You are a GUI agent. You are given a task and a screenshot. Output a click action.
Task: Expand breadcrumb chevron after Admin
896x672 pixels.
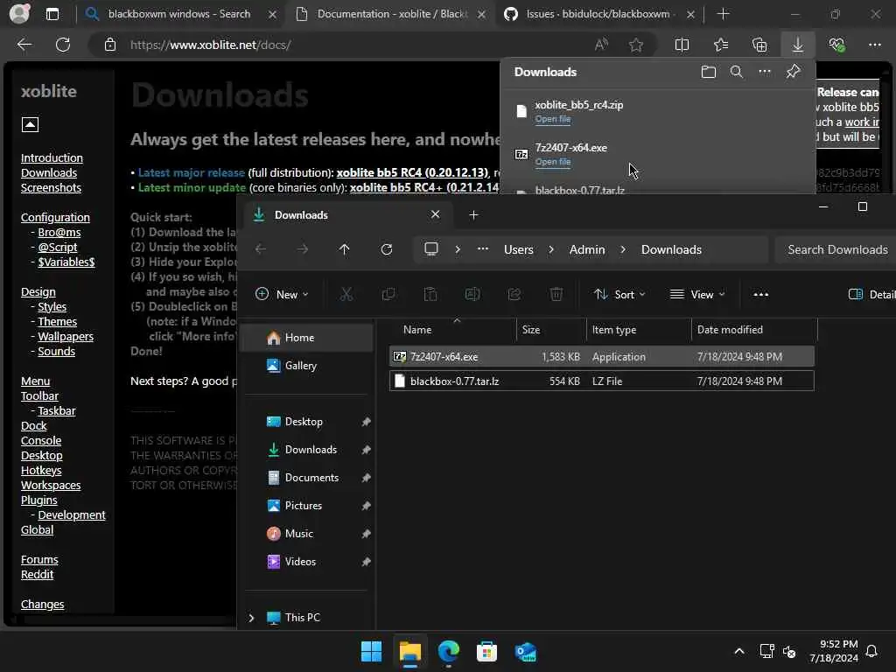(x=623, y=249)
